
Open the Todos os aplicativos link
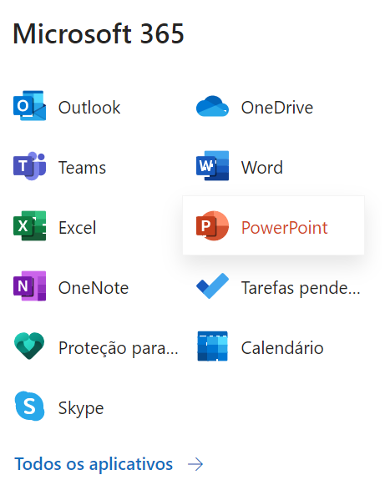tap(94, 464)
